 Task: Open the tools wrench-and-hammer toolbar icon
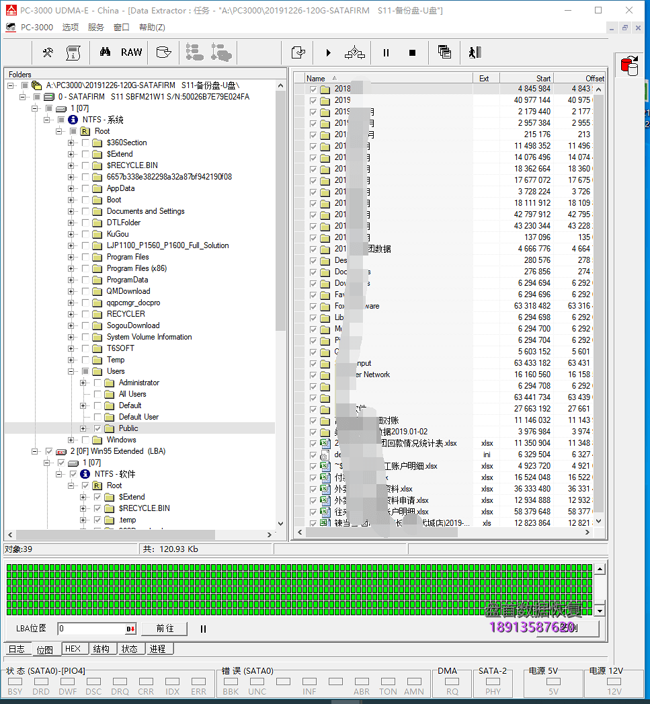point(48,52)
